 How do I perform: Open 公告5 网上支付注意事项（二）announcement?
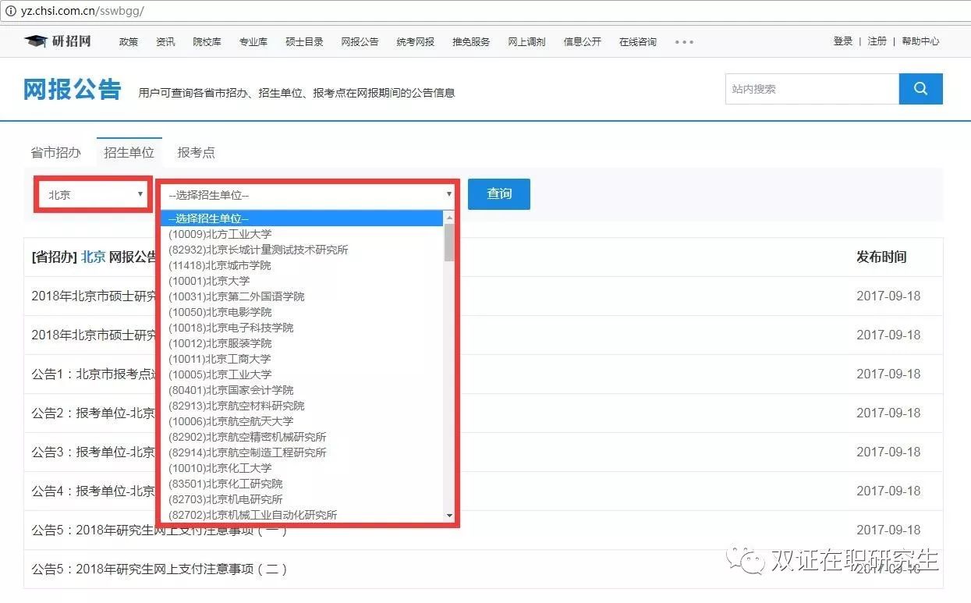coord(160,569)
